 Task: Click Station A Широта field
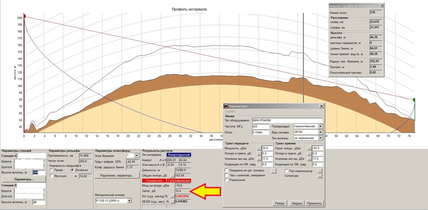[x=29, y=161]
